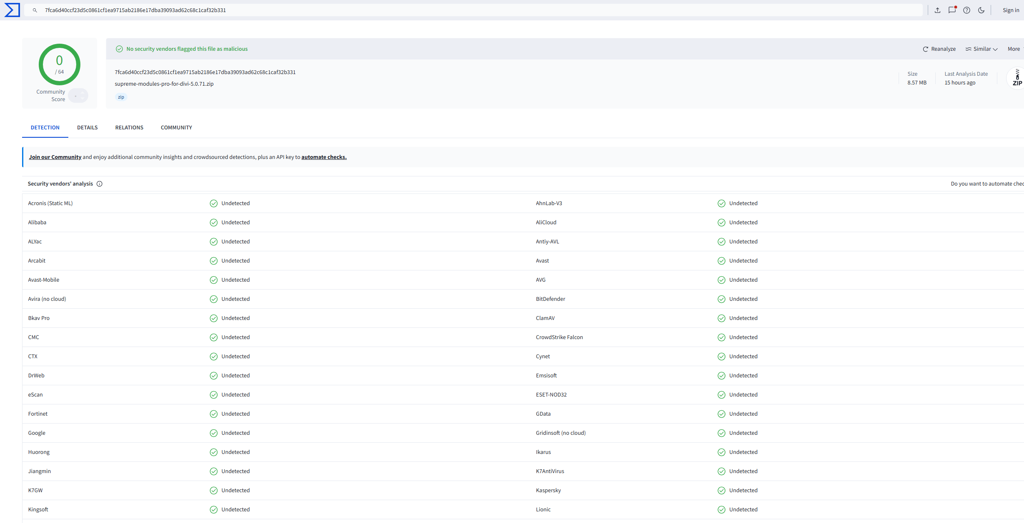
Task: Click the Undetected result for Cynet
Action: pyautogui.click(x=743, y=357)
